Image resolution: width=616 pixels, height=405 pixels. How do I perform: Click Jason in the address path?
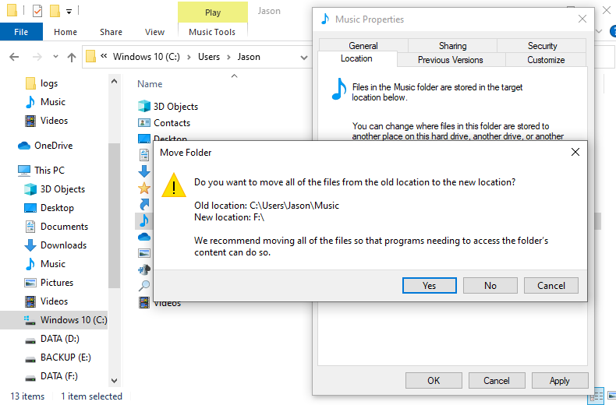(x=249, y=57)
